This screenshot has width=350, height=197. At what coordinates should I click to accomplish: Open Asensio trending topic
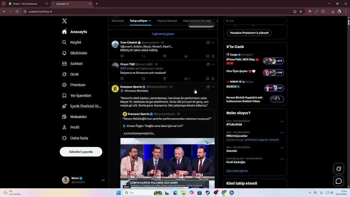[232, 151]
